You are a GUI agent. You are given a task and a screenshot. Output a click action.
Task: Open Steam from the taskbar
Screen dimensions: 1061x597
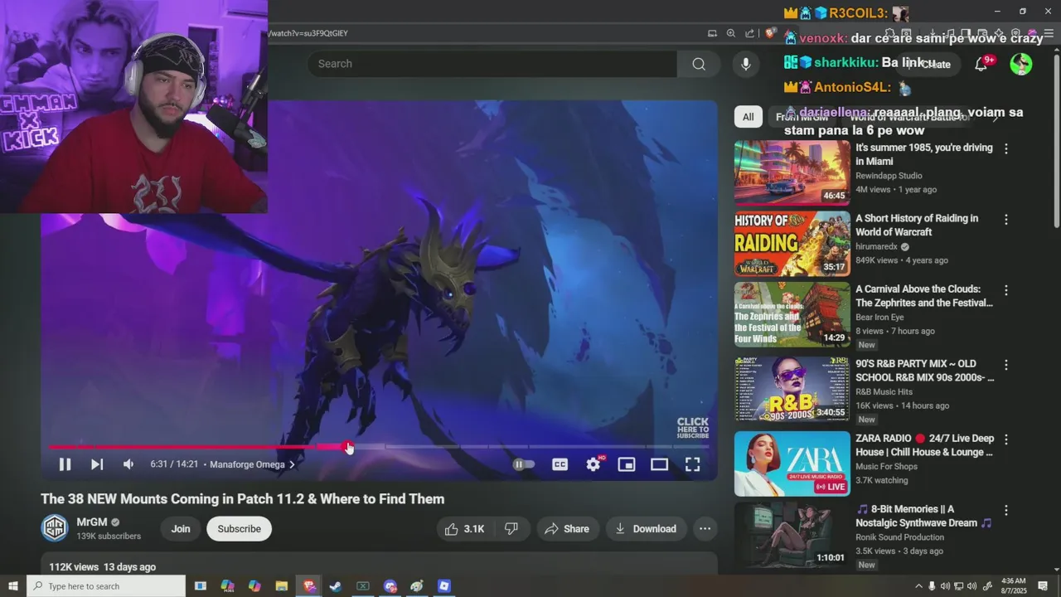(x=336, y=586)
